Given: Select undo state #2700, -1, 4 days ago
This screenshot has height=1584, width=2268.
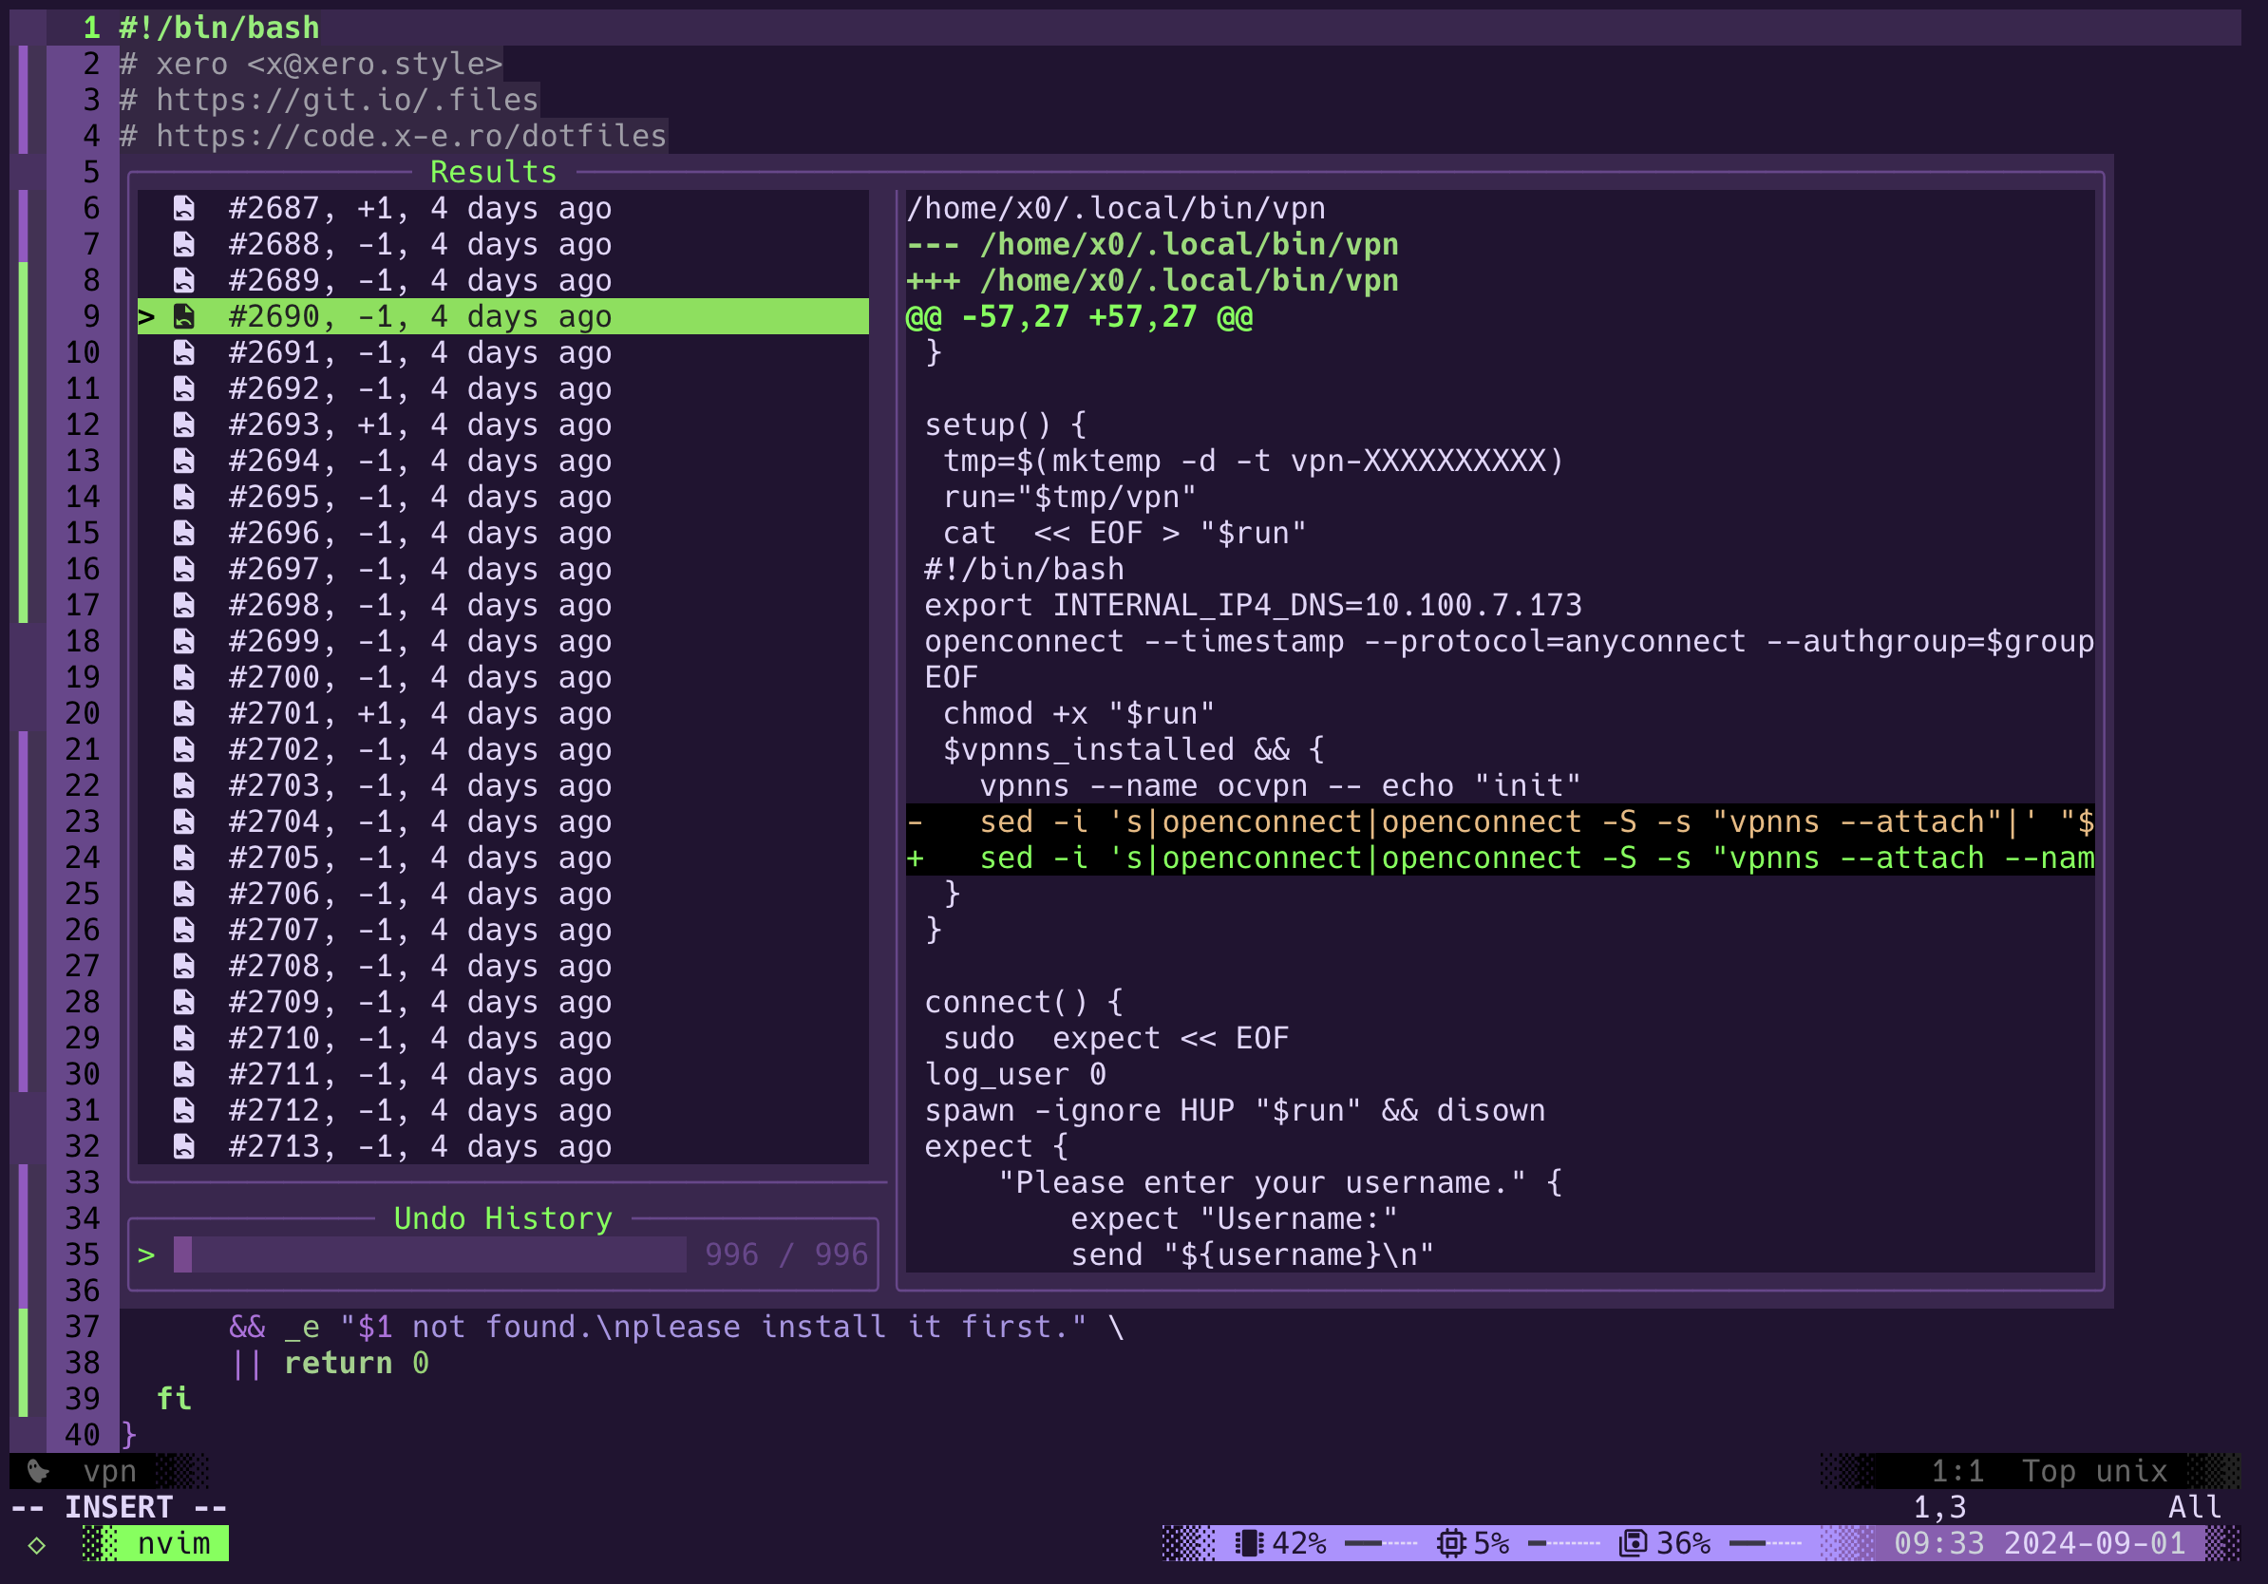Looking at the screenshot, I should click(x=502, y=676).
